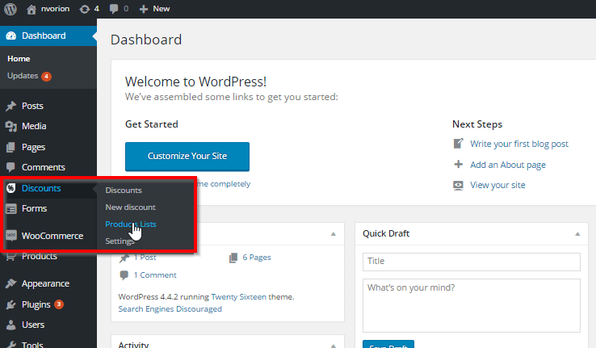Click the WooCommerce logo icon
This screenshot has width=596, height=348.
coord(11,236)
